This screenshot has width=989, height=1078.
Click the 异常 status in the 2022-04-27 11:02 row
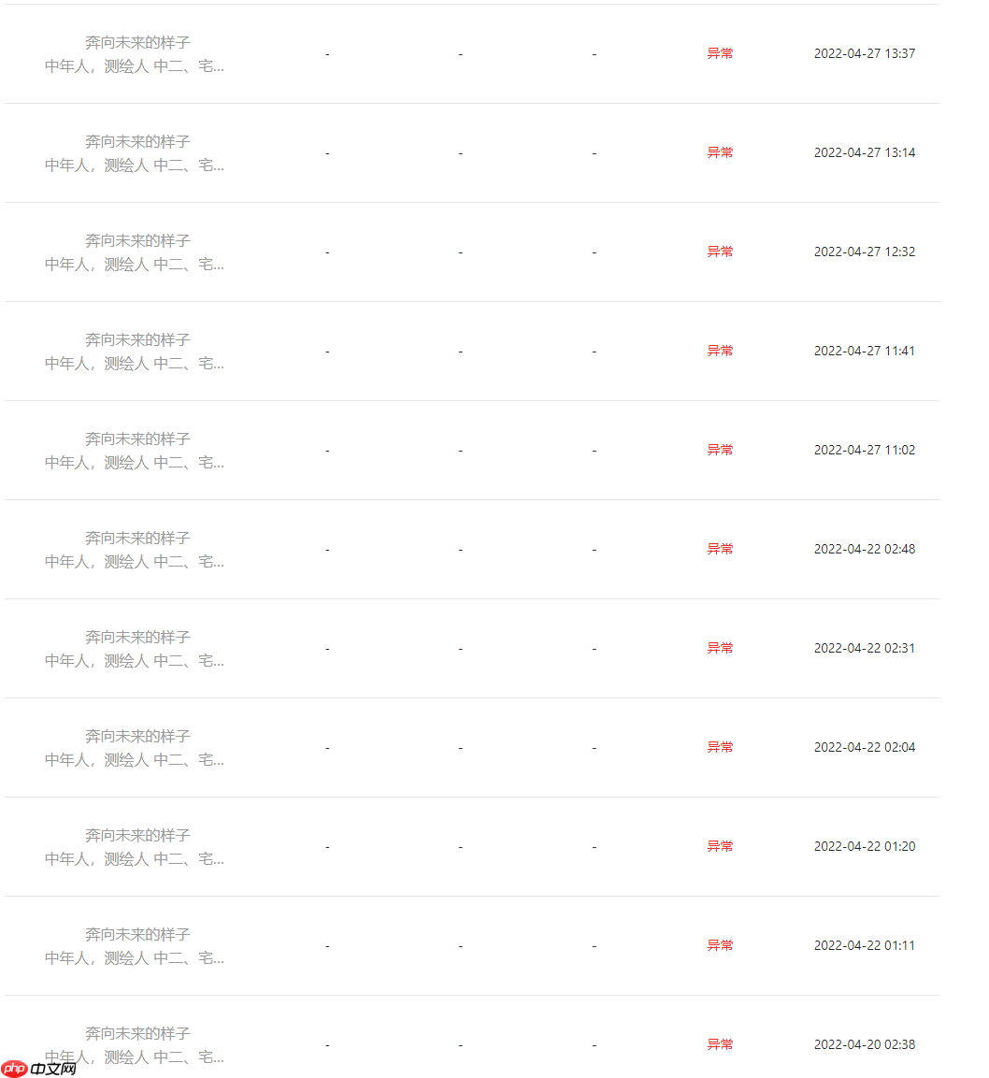[720, 450]
